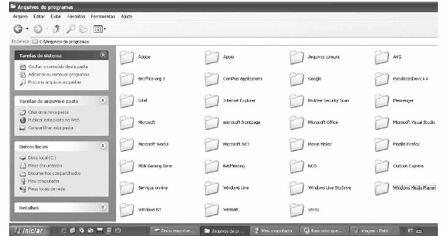Collapse the Tarefas de sistema panel

[x=103, y=55]
